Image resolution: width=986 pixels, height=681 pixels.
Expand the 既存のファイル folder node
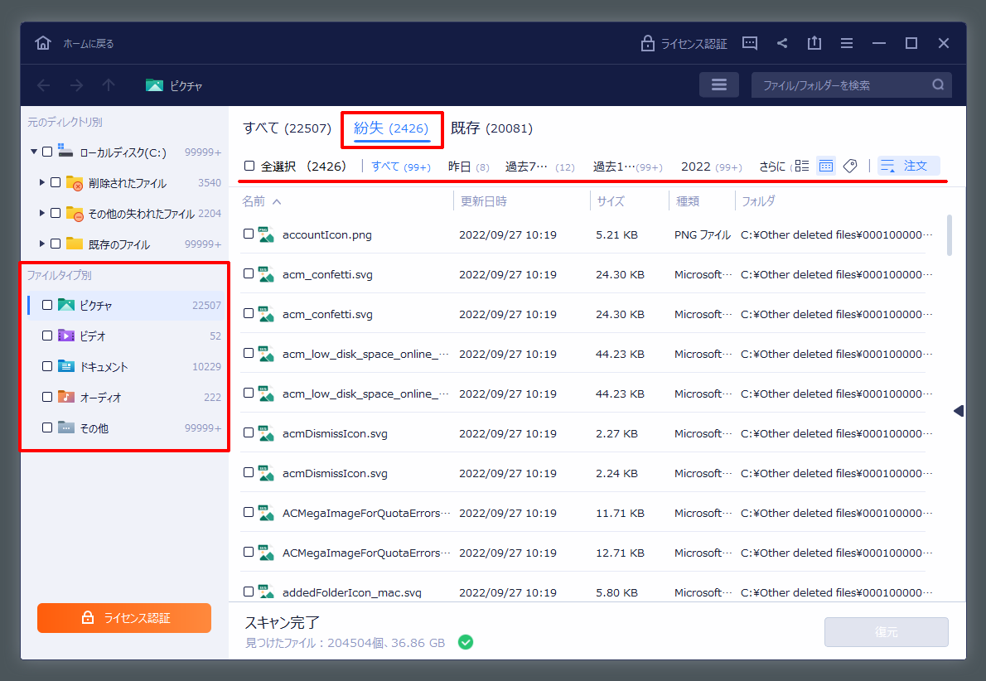point(42,244)
